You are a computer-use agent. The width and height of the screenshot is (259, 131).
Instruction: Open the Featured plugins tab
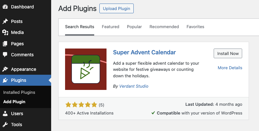[x=110, y=27]
